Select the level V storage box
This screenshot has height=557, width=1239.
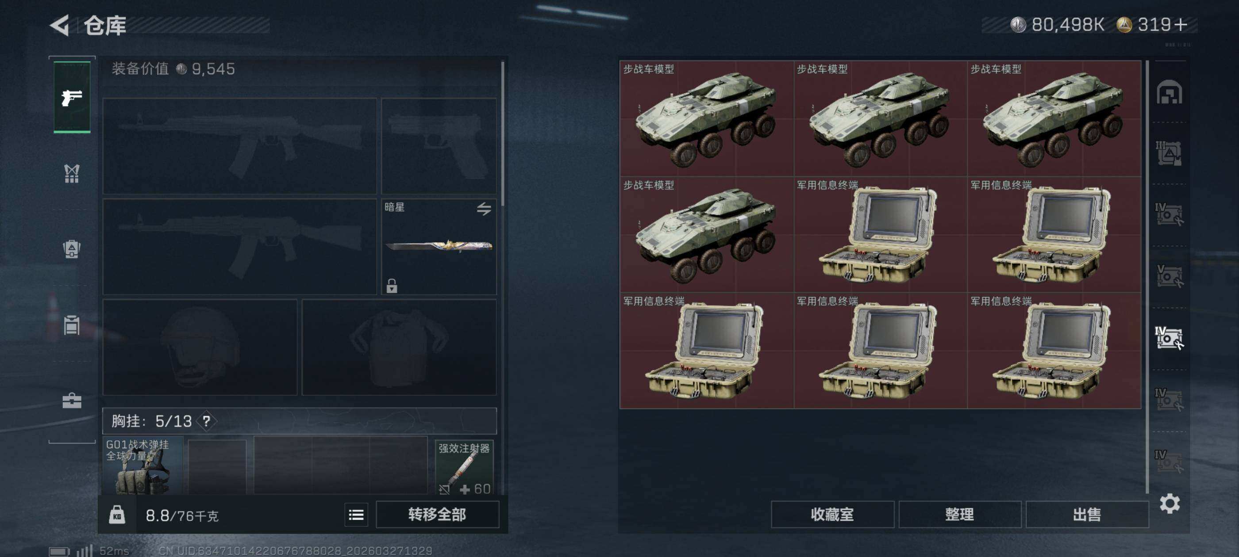tap(1169, 276)
